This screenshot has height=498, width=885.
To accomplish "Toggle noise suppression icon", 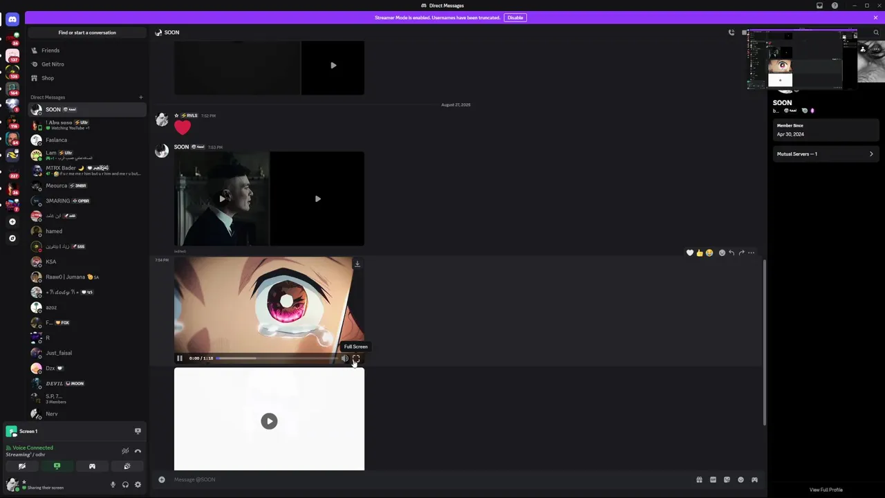I will (125, 451).
